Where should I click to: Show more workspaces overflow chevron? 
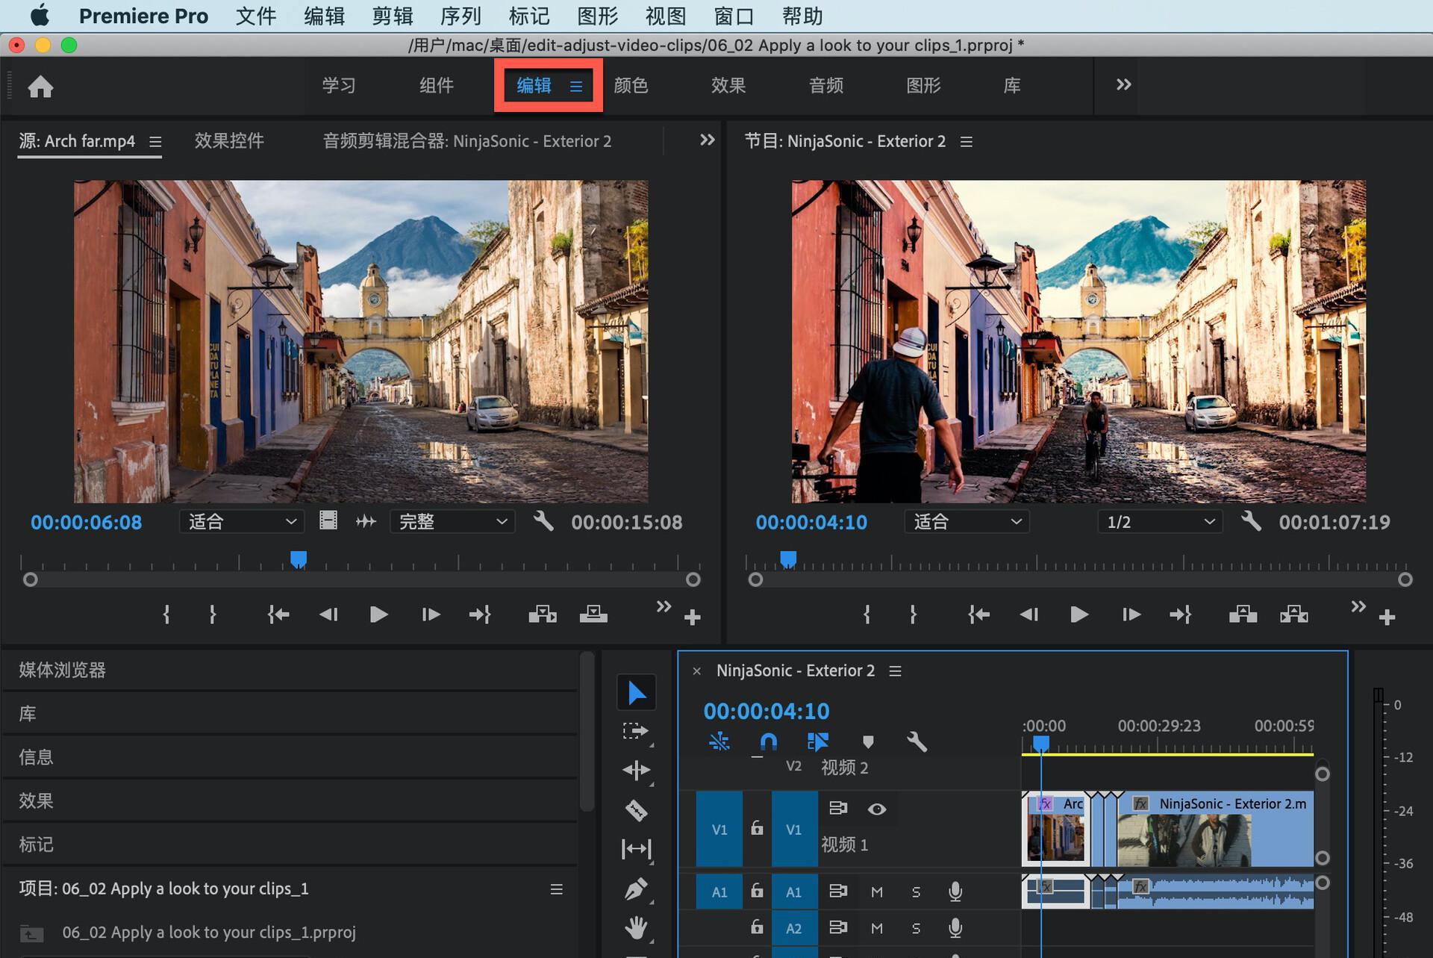pyautogui.click(x=1123, y=85)
